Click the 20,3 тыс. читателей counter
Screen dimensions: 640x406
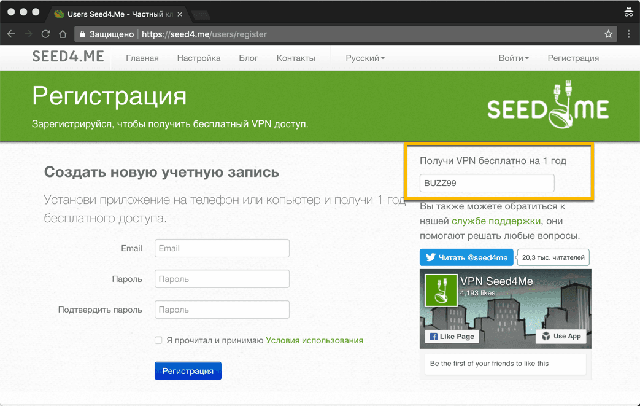(x=553, y=257)
